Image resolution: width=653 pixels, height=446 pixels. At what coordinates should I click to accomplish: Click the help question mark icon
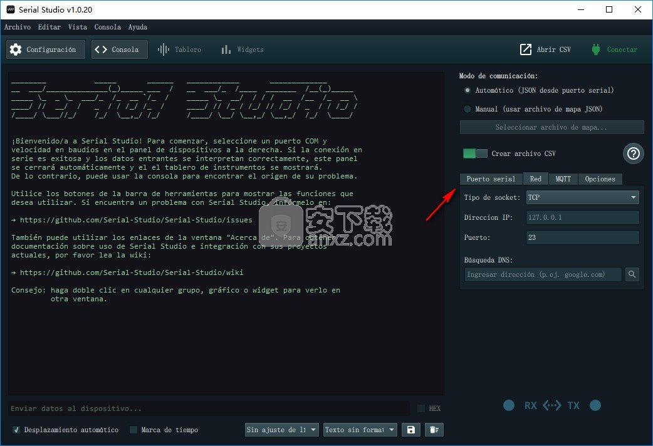click(634, 153)
